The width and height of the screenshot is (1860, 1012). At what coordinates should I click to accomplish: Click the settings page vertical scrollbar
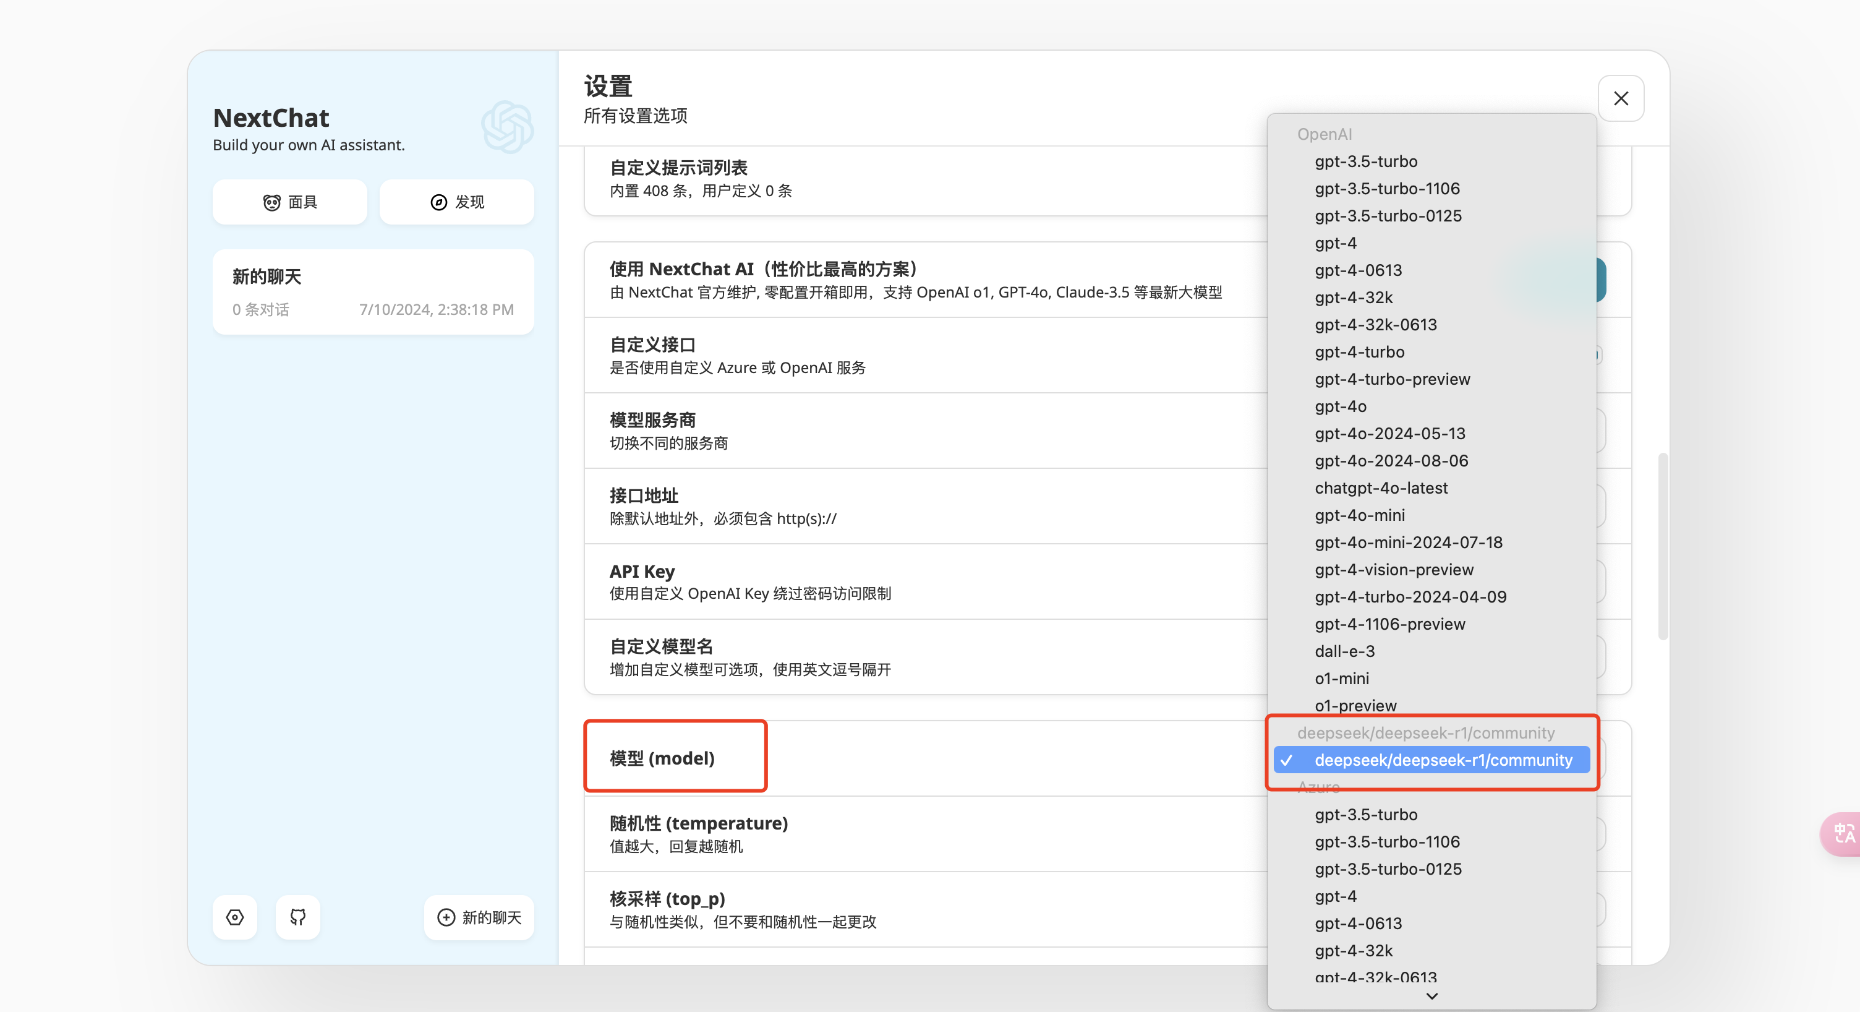1663,546
